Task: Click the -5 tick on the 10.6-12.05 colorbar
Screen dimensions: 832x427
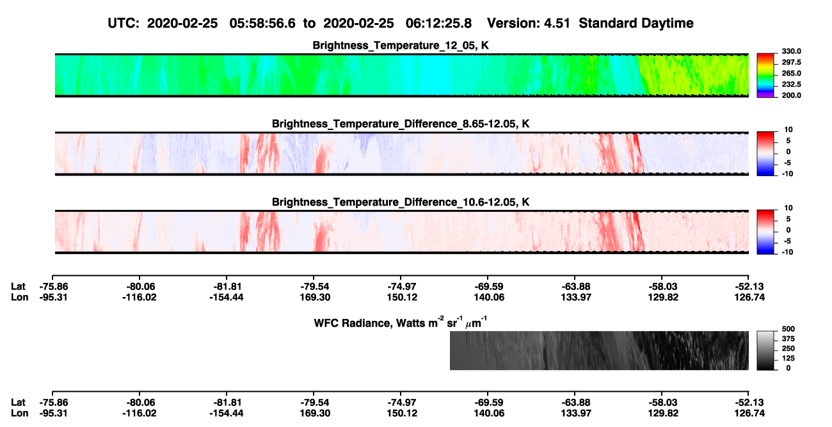Action: coord(787,241)
